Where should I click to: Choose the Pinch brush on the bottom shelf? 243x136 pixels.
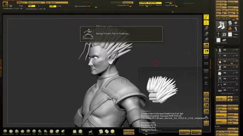coord(34,132)
